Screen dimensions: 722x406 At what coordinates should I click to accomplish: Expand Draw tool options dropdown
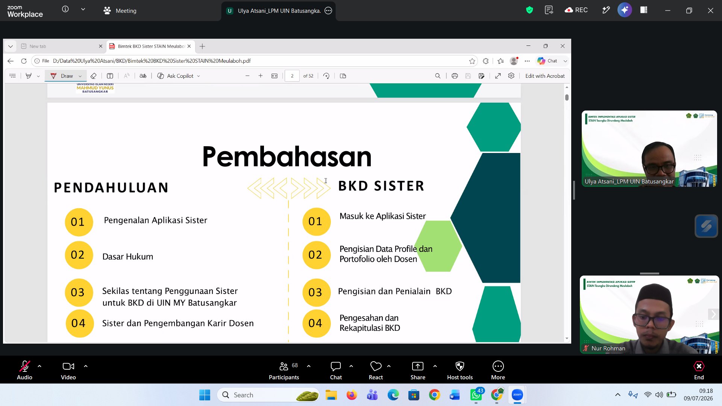point(80,76)
